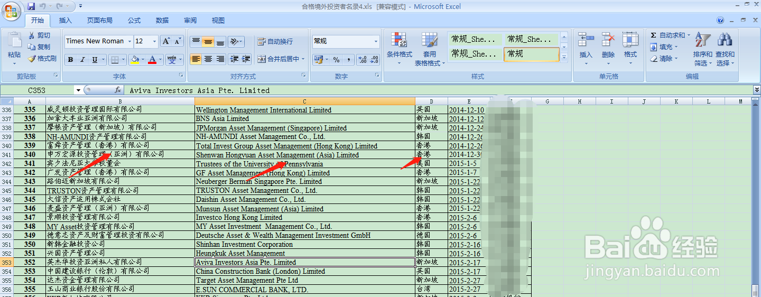Image resolution: width=761 pixels, height=297 pixels.
Task: Open Find and Select 查找和选择
Action: coord(725,49)
